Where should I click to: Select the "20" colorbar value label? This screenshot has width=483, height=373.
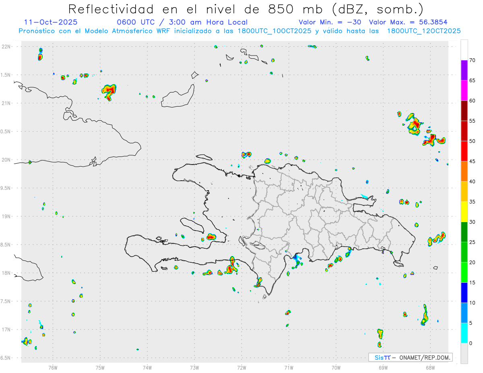click(x=472, y=262)
